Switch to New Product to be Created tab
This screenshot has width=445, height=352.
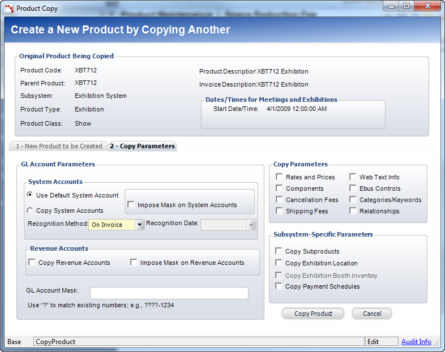pyautogui.click(x=59, y=146)
